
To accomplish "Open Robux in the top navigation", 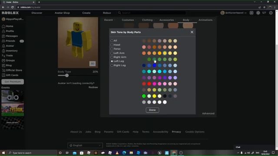I will [107, 13].
